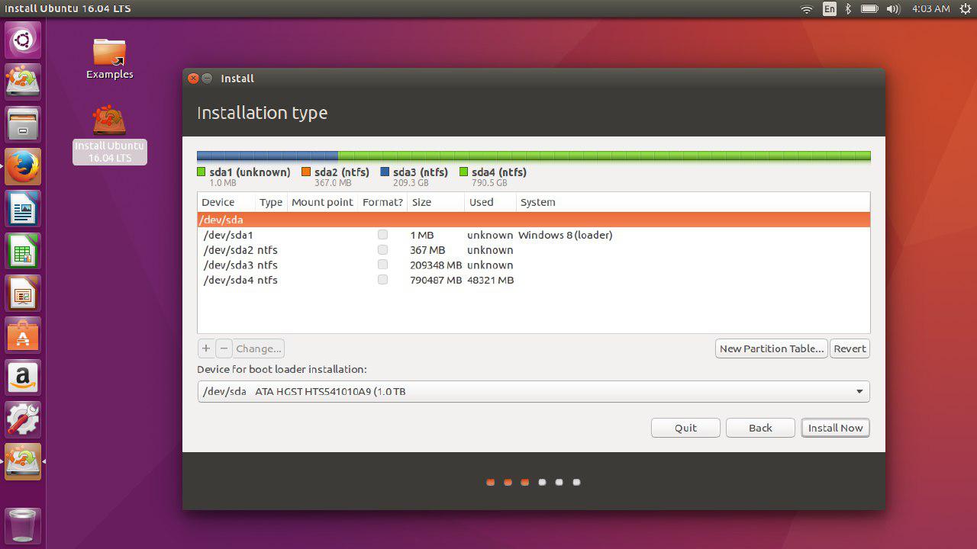Open the Amazon launcher icon

[23, 377]
